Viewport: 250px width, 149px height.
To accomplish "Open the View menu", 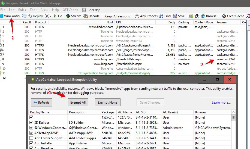I will [45, 10].
